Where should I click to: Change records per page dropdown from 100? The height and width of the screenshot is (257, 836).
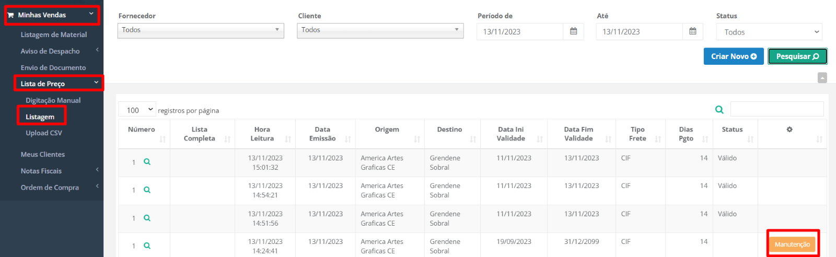click(x=137, y=110)
